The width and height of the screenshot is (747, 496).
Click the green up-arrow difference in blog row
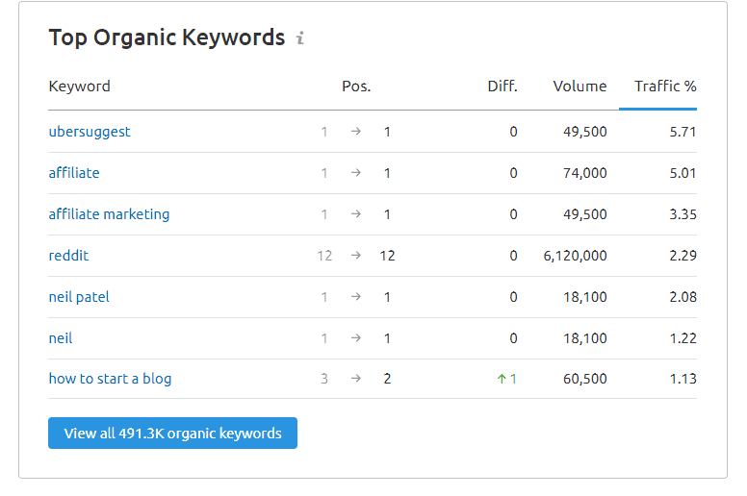(x=507, y=379)
